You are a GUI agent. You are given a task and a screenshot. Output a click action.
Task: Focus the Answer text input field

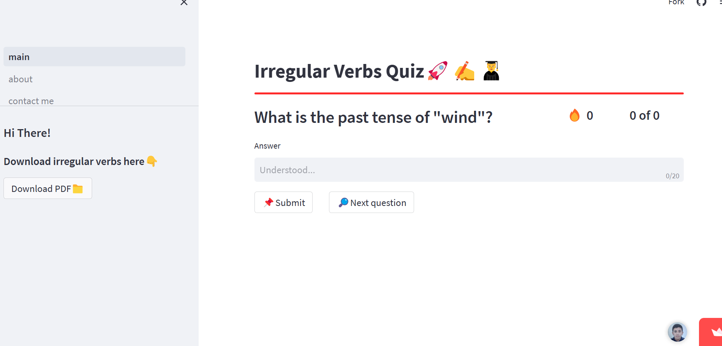[x=461, y=170]
